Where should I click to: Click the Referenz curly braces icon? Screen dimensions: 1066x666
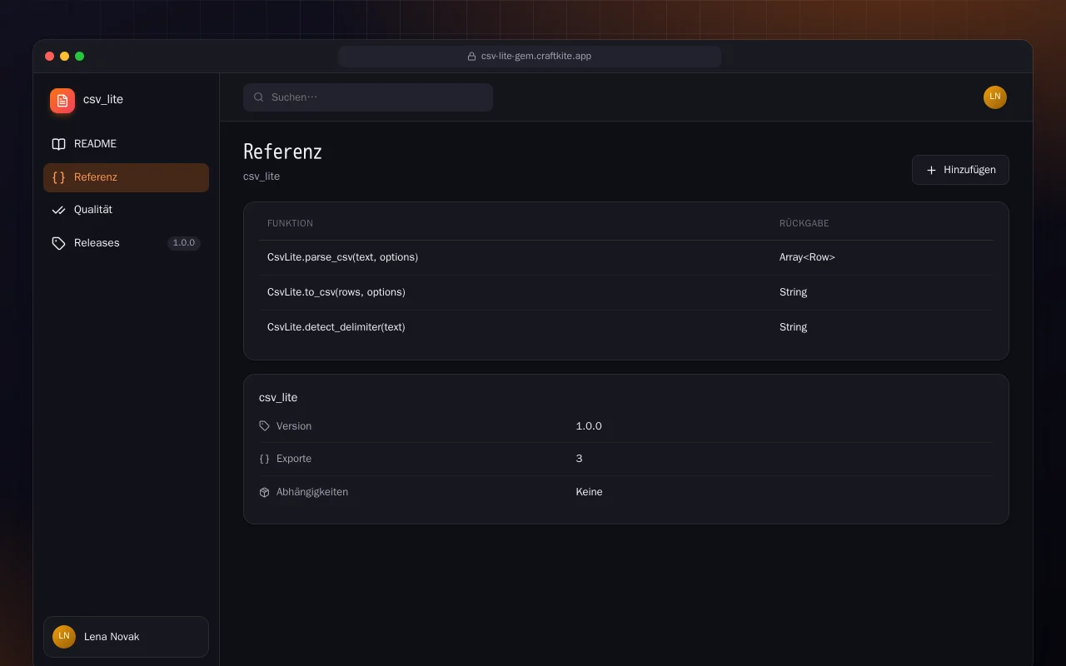(58, 177)
